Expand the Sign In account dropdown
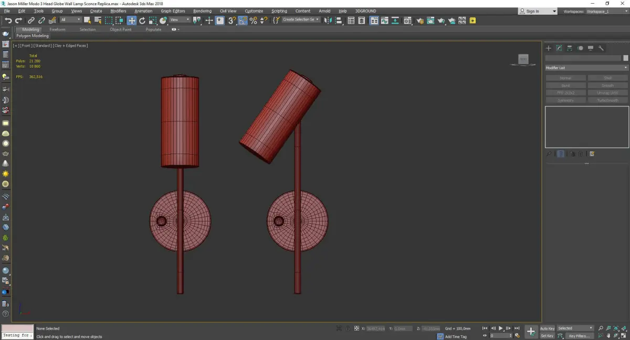The width and height of the screenshot is (630, 340). 554,11
